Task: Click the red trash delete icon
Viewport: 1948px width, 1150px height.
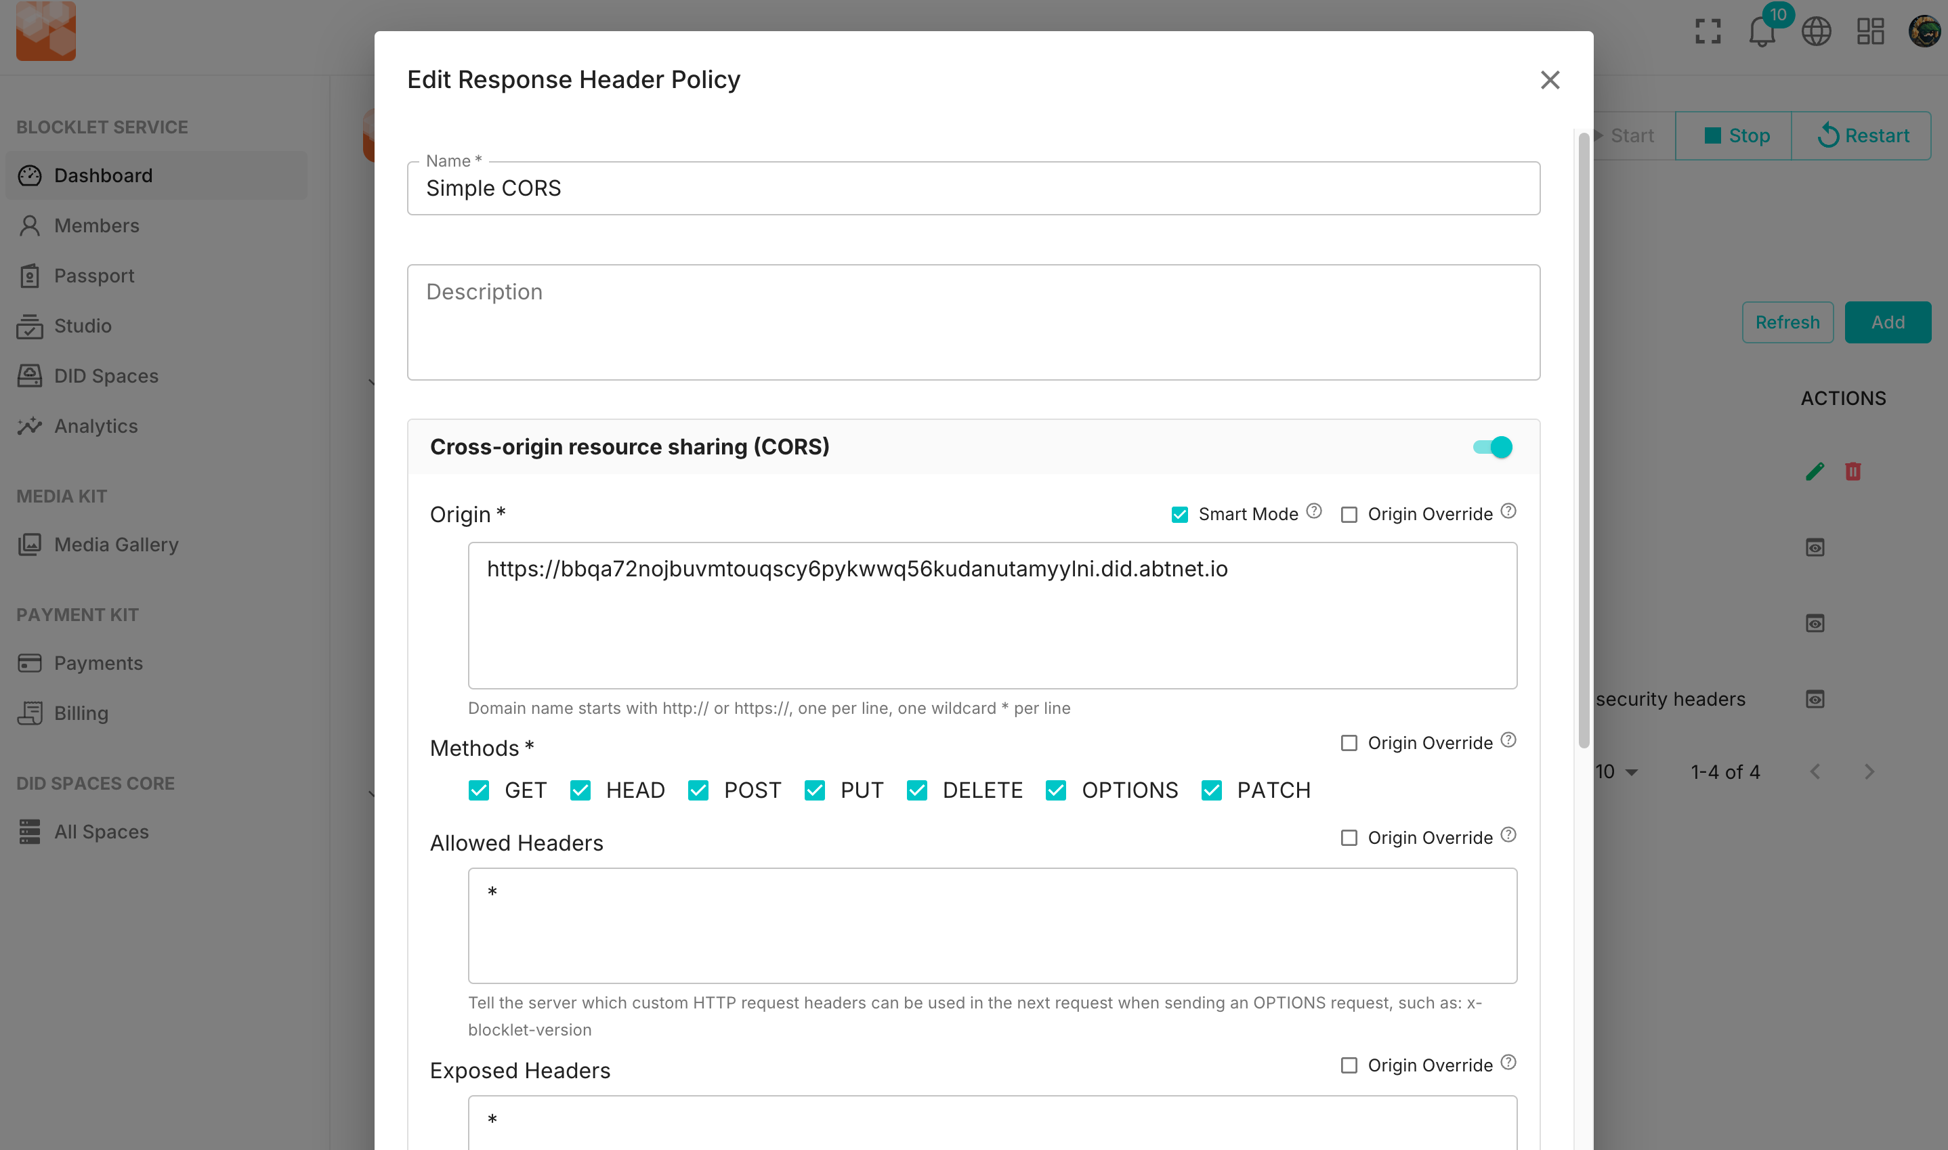Action: click(1852, 471)
